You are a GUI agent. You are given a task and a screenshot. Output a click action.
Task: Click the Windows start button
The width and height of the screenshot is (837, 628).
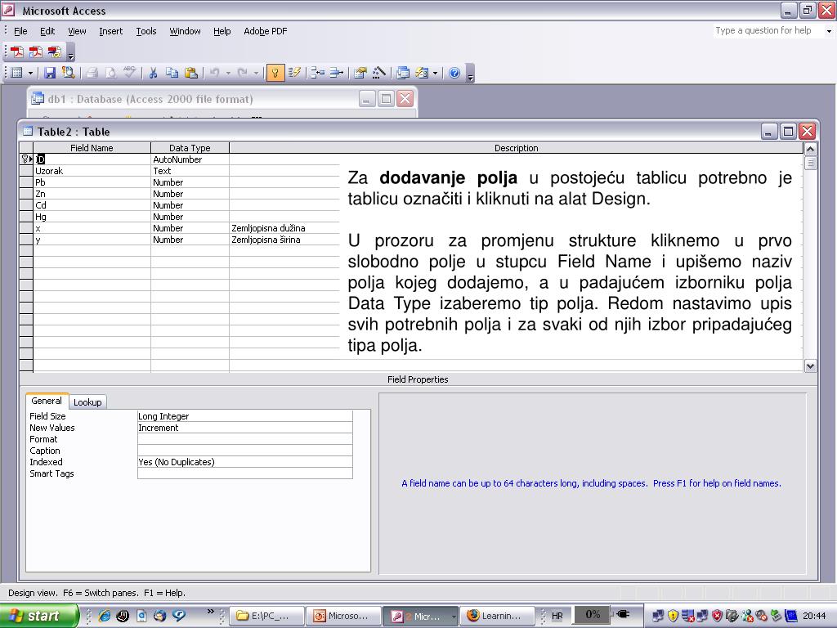[x=38, y=616]
